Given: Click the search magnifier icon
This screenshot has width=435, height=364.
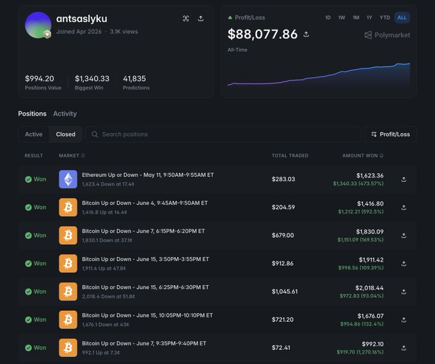Looking at the screenshot, I should click(95, 134).
